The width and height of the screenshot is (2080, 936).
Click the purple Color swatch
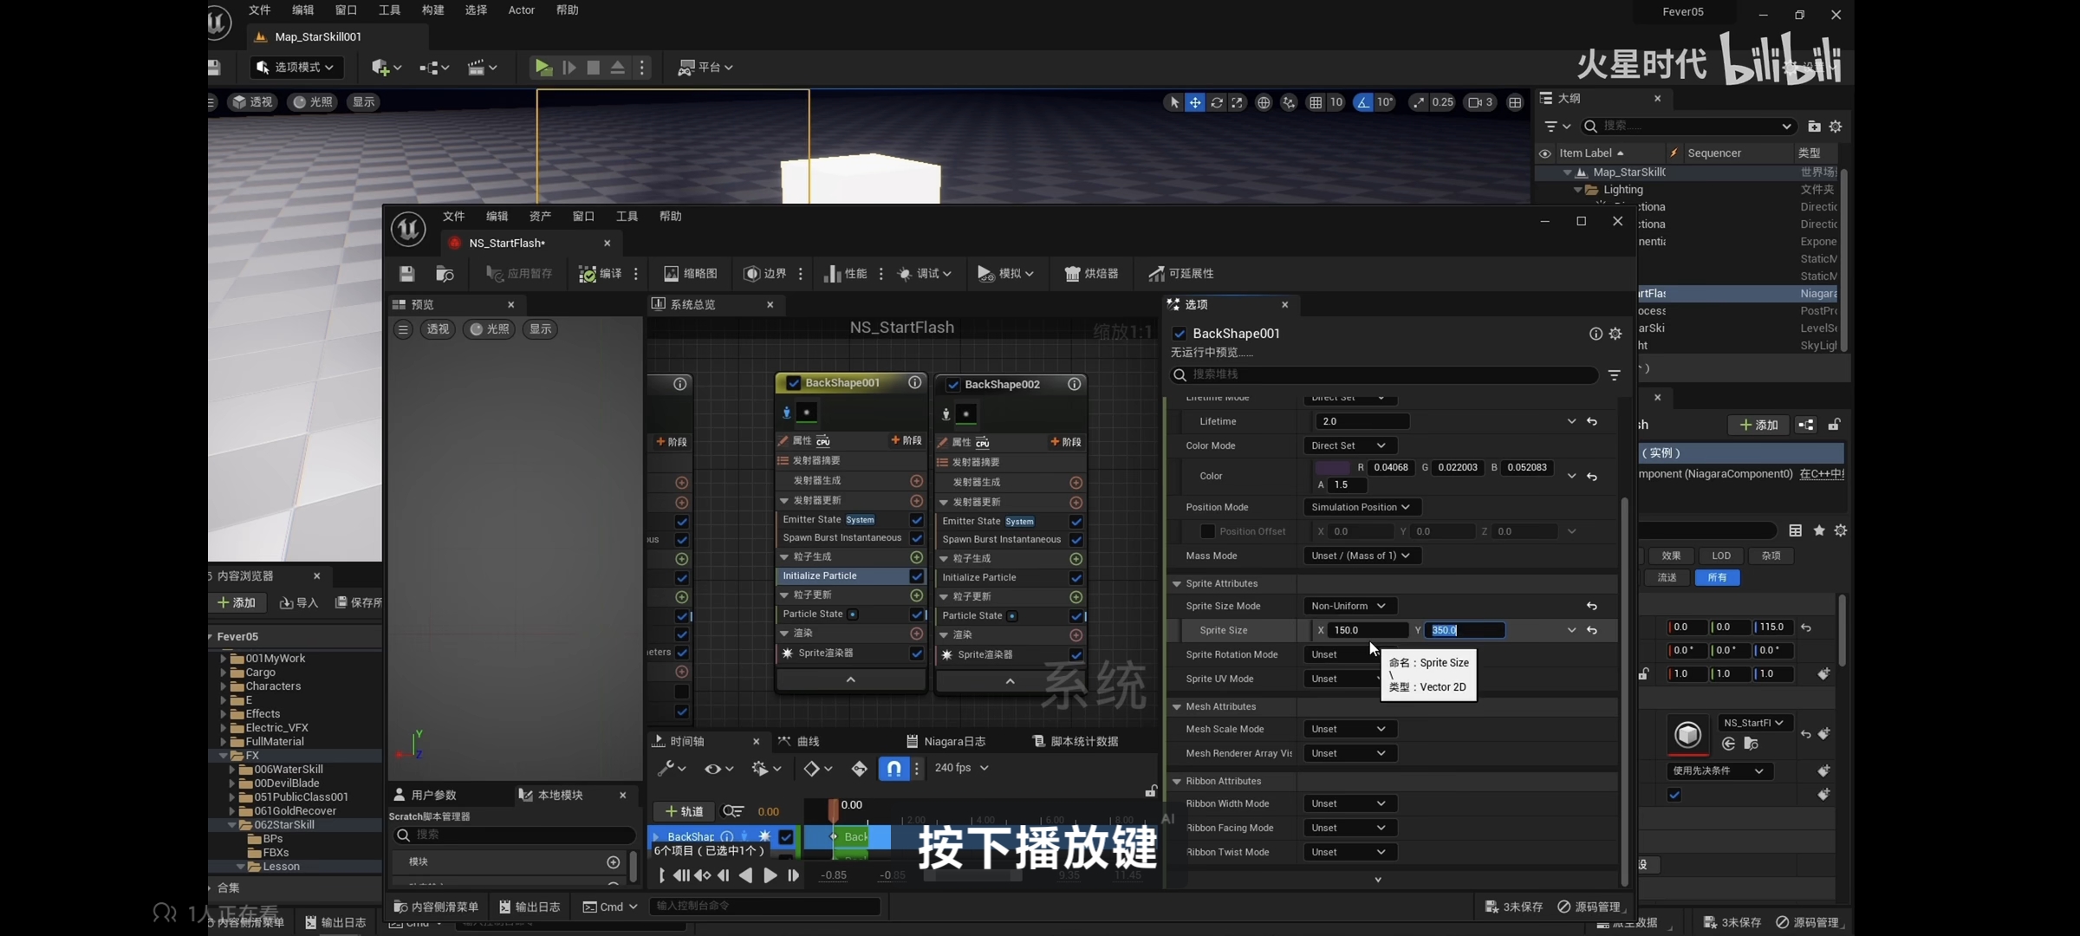pos(1332,468)
